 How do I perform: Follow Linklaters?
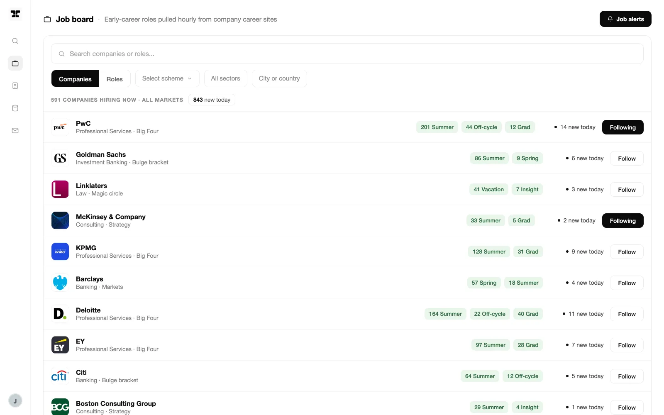coord(627,190)
